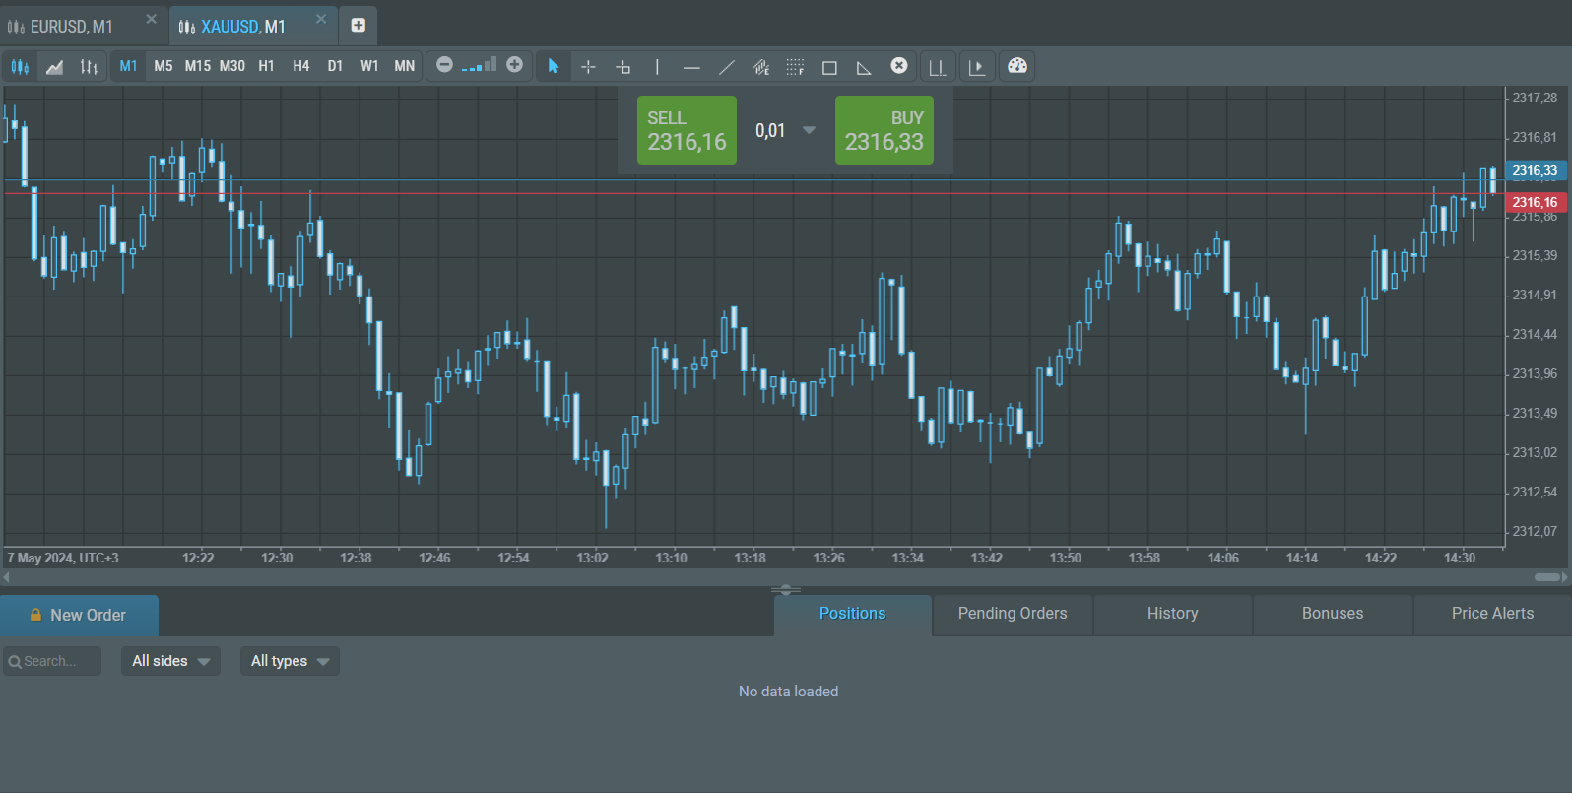Select the trend line tool
The width and height of the screenshot is (1572, 793).
[x=726, y=66]
